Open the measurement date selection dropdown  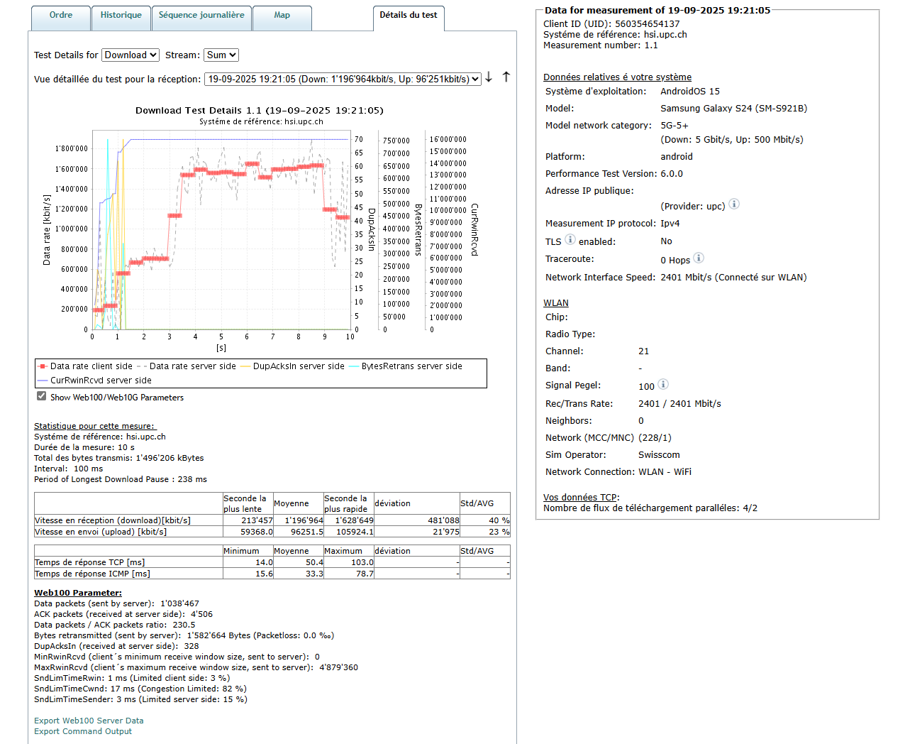(x=343, y=79)
